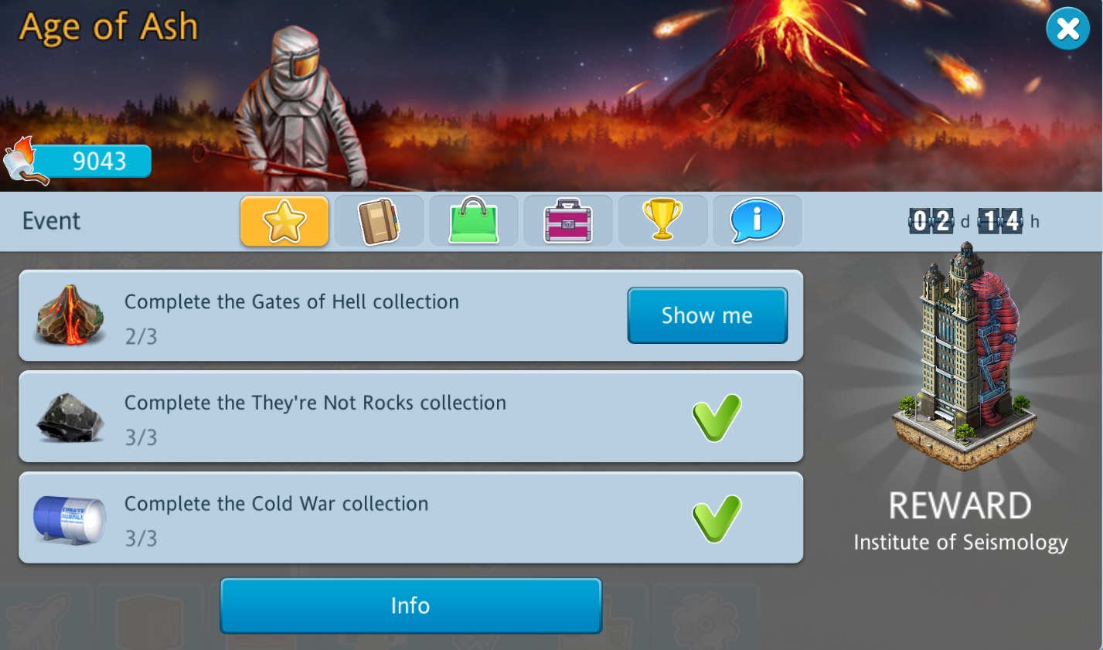1103x650 pixels.
Task: Click the Show me button
Action: click(x=707, y=315)
